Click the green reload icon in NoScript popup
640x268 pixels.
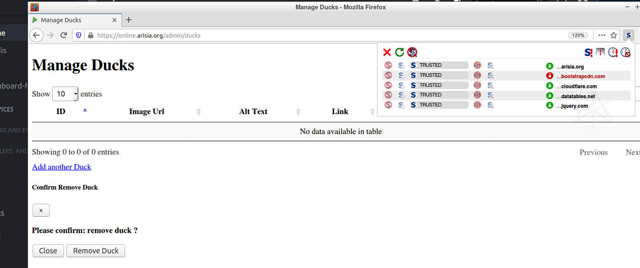click(400, 53)
